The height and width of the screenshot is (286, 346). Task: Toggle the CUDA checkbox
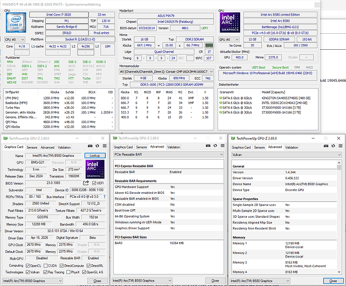click(45, 266)
